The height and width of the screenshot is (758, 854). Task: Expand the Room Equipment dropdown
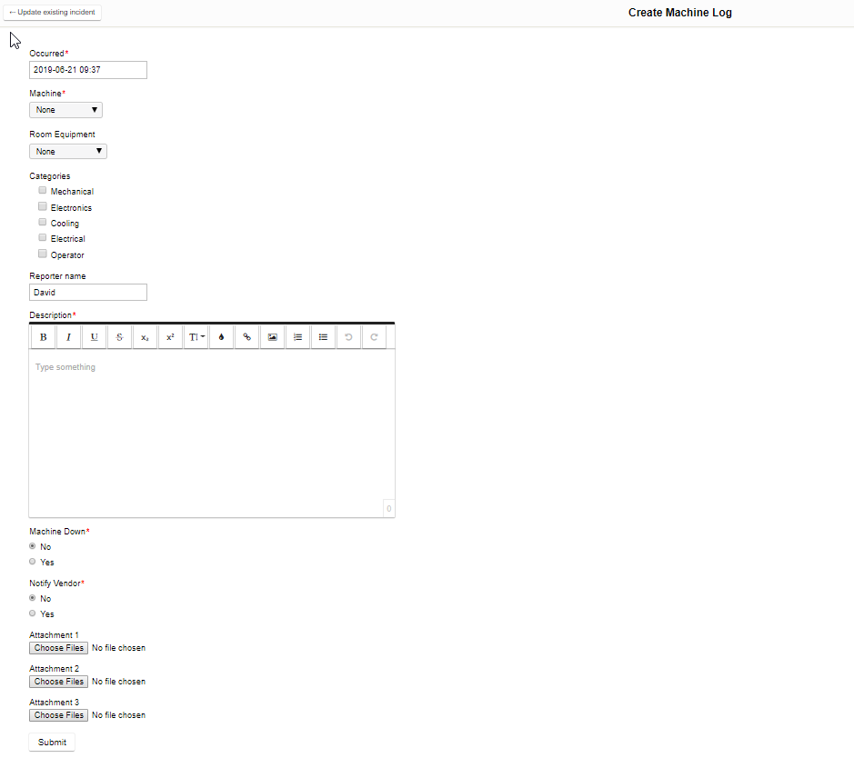coord(68,152)
